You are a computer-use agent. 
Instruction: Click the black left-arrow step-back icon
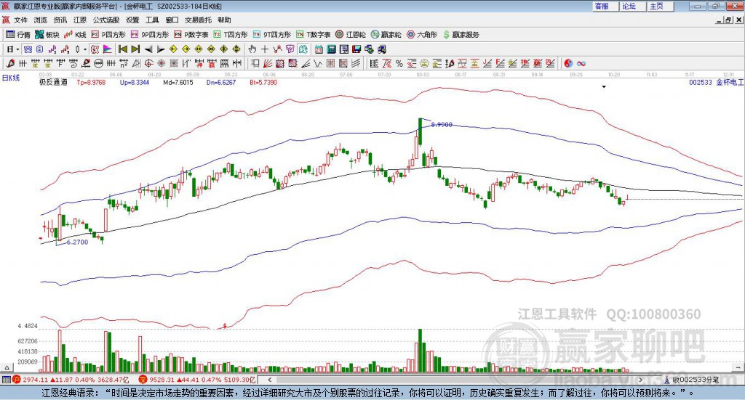coord(148,49)
